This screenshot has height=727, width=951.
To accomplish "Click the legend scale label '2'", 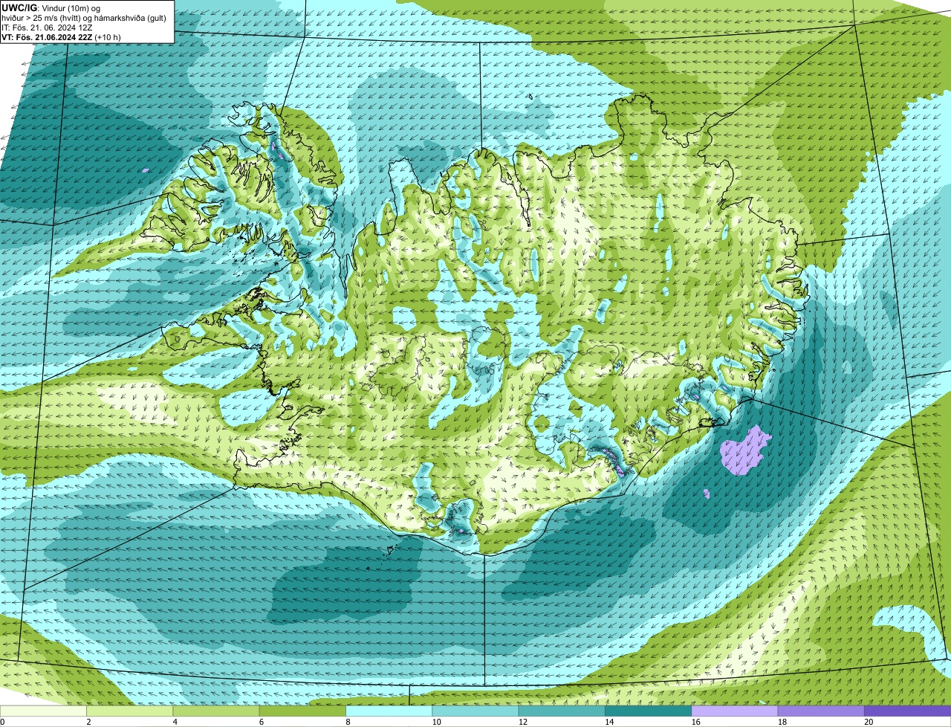I will coord(88,722).
